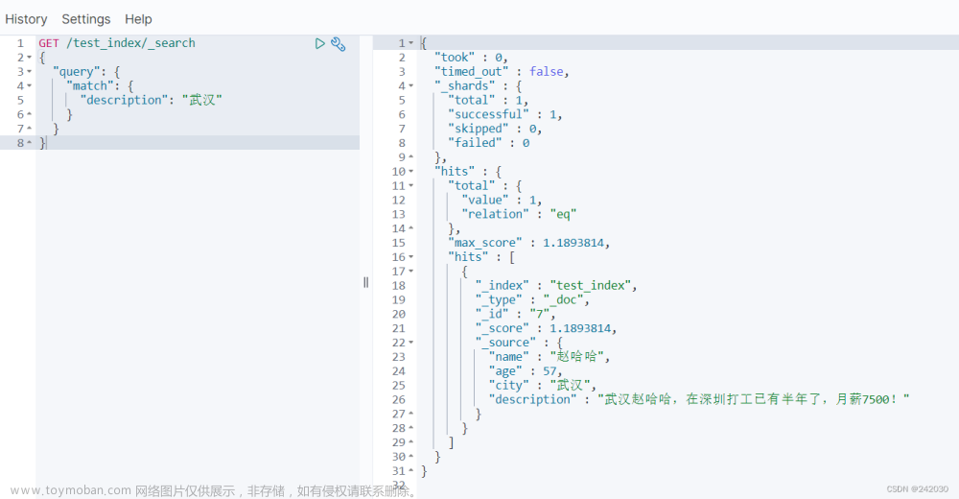Click the pane resize handle between editors
This screenshot has width=959, height=499.
coord(365,282)
